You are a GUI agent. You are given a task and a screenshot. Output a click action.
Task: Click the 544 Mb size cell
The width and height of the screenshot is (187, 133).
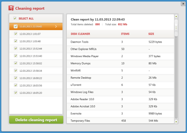[x=153, y=121]
